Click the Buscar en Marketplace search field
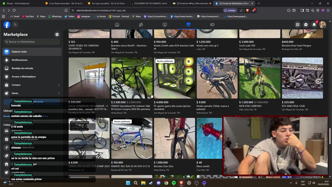332x187 pixels. coord(32,42)
